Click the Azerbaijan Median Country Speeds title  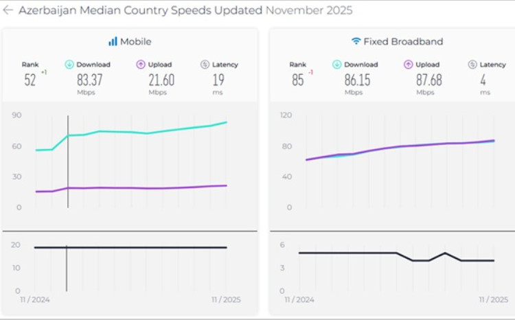140,10
